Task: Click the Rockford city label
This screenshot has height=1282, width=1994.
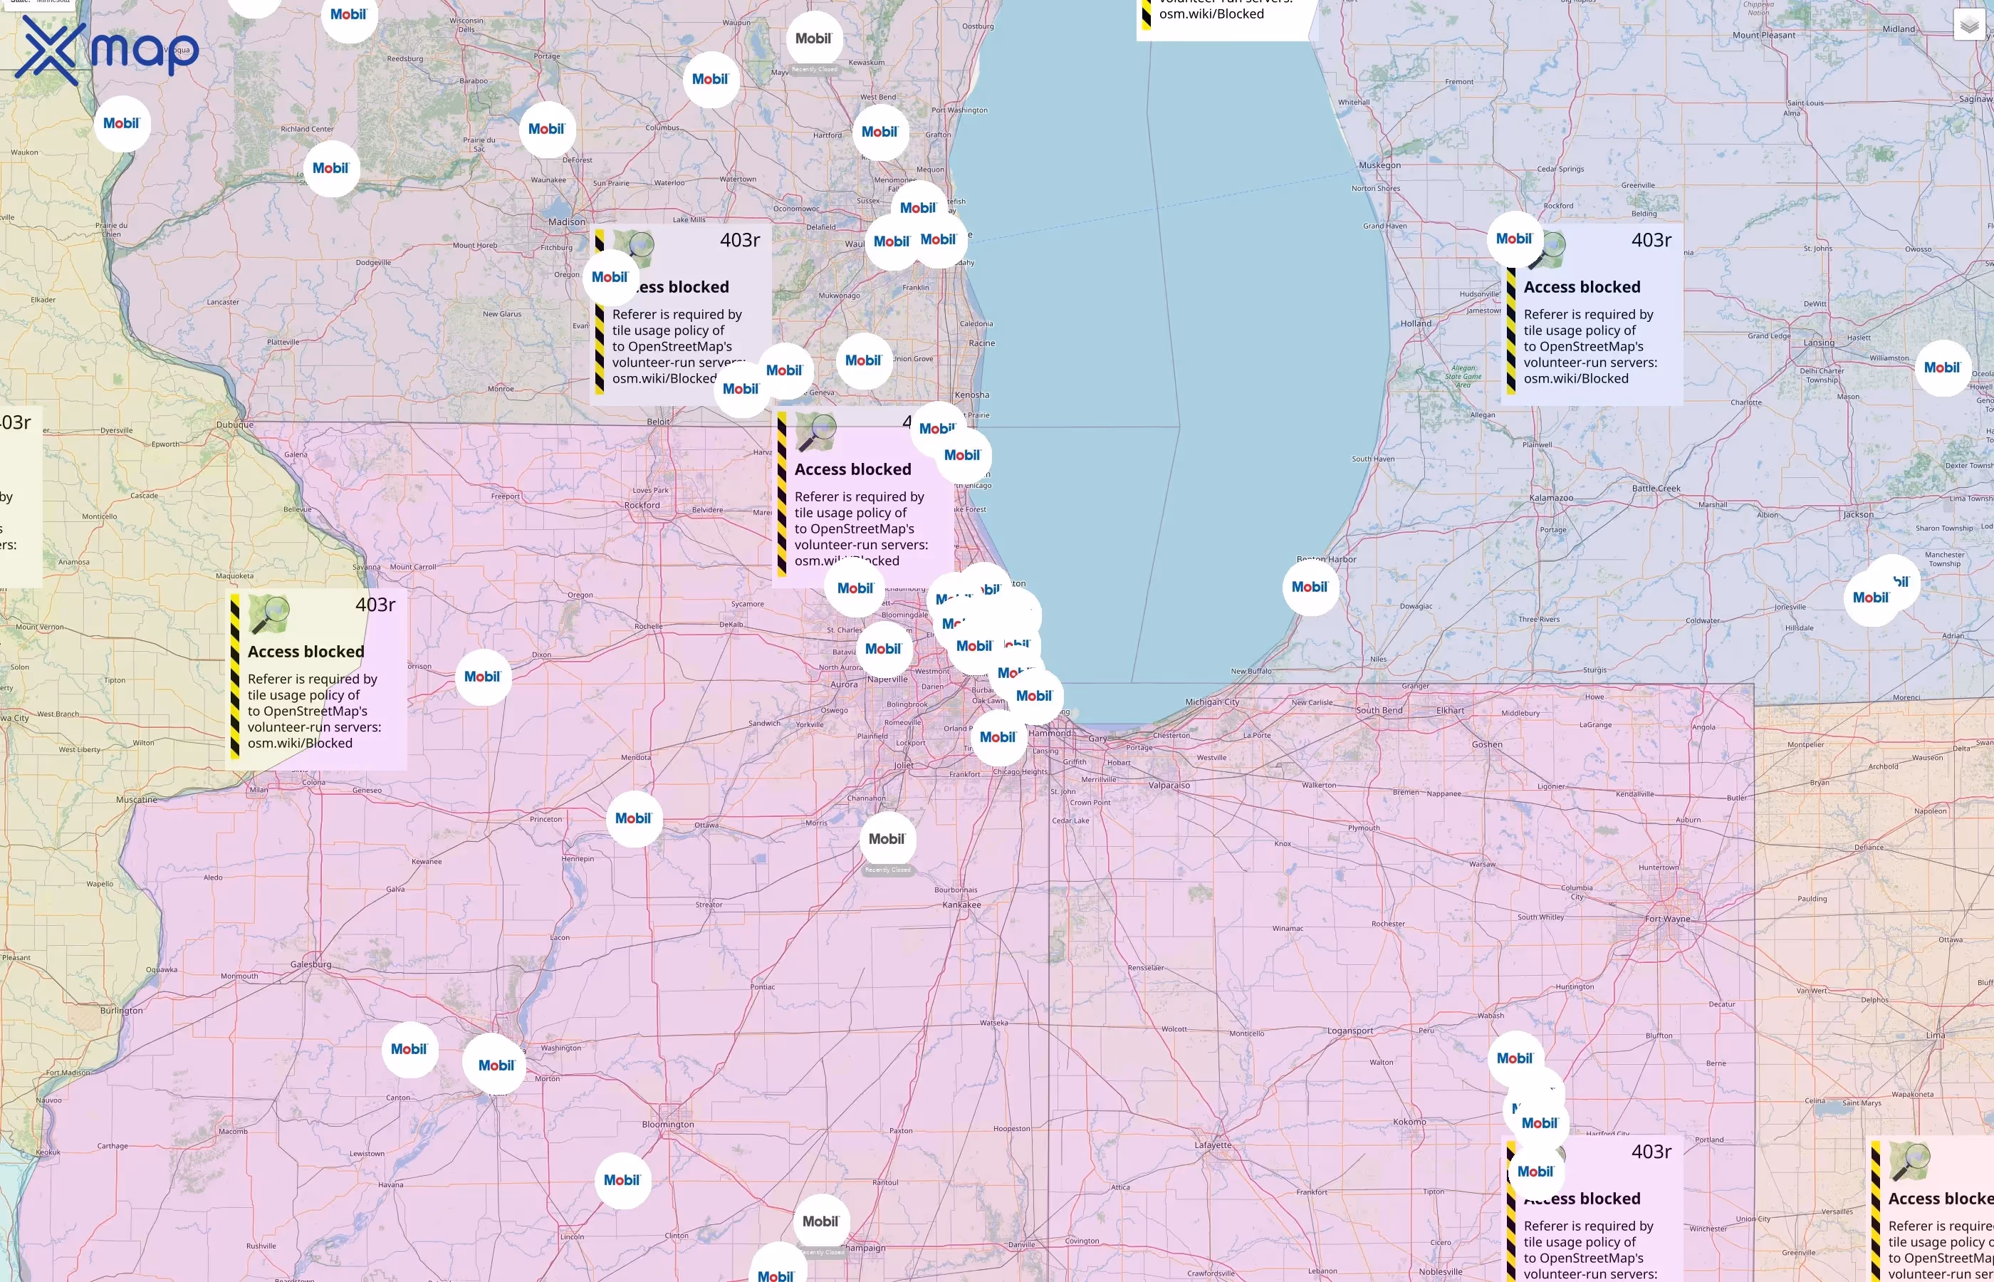Action: click(x=642, y=505)
